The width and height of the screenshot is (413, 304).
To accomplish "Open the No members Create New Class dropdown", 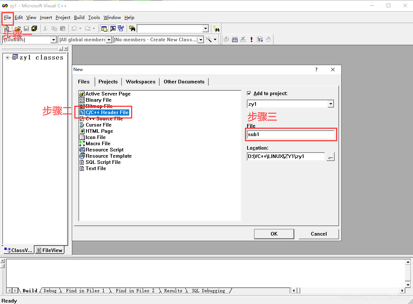I will click(201, 40).
